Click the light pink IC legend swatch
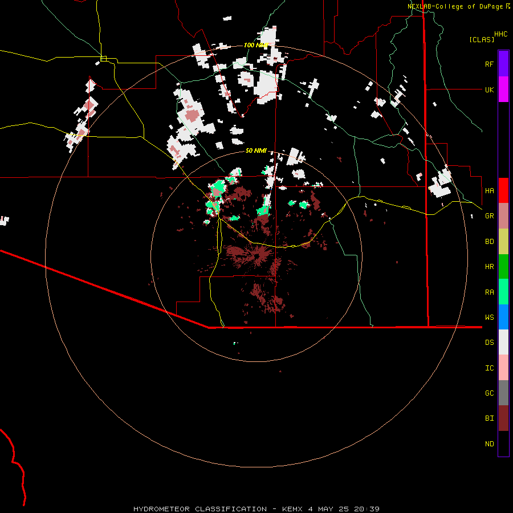The width and height of the screenshot is (513, 513). [x=503, y=368]
